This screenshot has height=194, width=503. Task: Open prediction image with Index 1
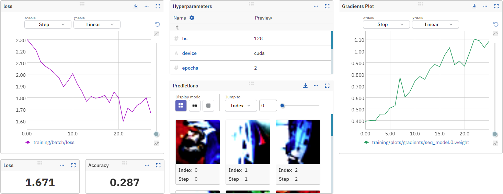click(248, 142)
